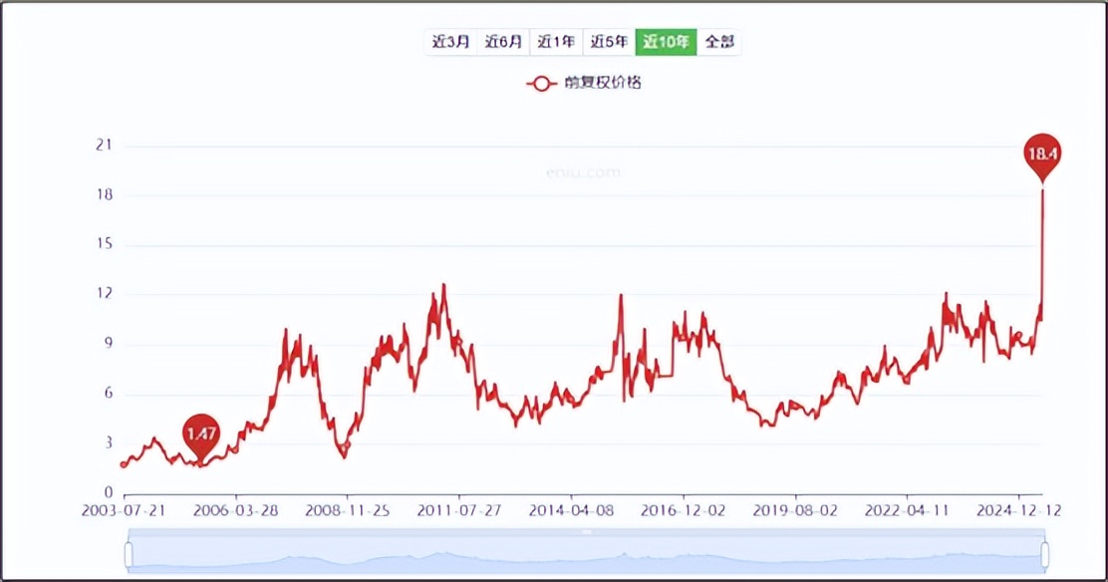Viewport: 1108px width, 582px height.
Task: Click the 2011-07-27 axis date label
Action: [x=459, y=510]
